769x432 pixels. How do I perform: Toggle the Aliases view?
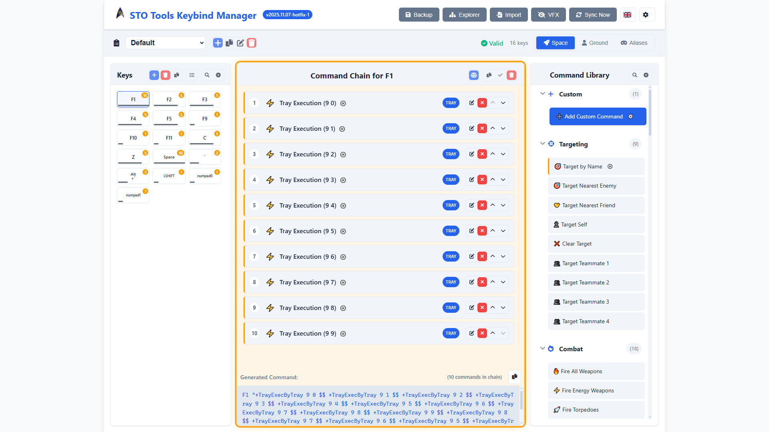633,43
